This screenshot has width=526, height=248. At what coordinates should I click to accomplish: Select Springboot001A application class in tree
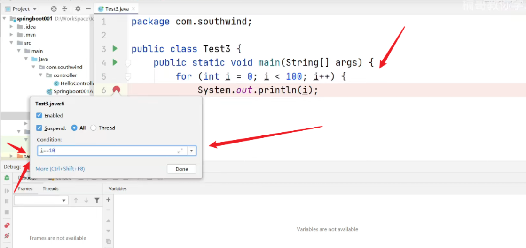coord(70,91)
